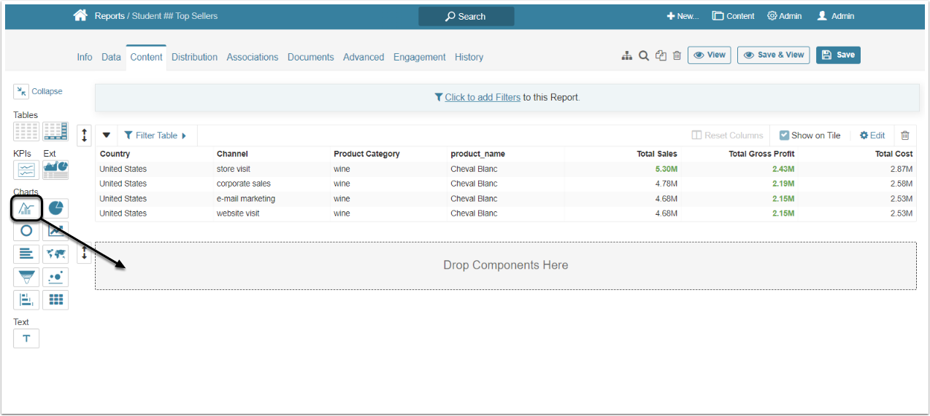Select the pie chart component icon
The image size is (930, 416).
point(55,209)
